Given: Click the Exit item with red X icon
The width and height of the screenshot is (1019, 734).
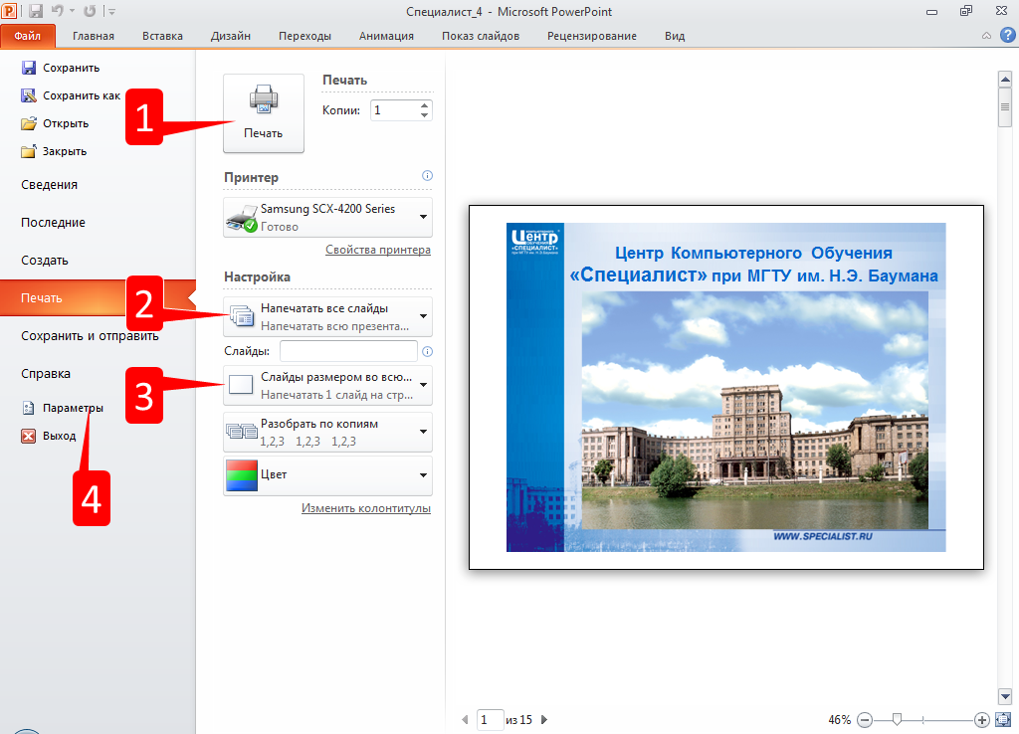Looking at the screenshot, I should [x=59, y=436].
